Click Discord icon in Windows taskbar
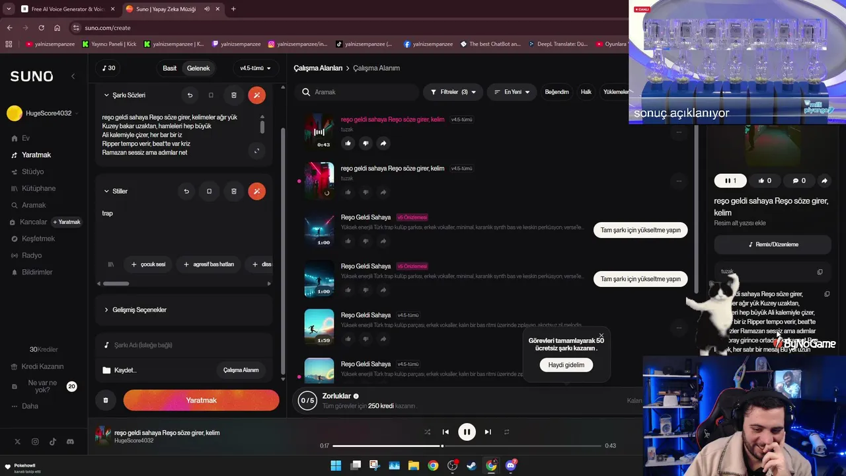Image resolution: width=846 pixels, height=476 pixels. tap(511, 465)
